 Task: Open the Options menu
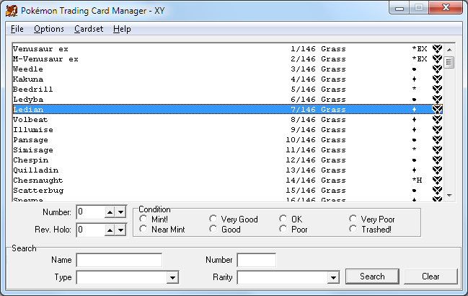point(48,29)
